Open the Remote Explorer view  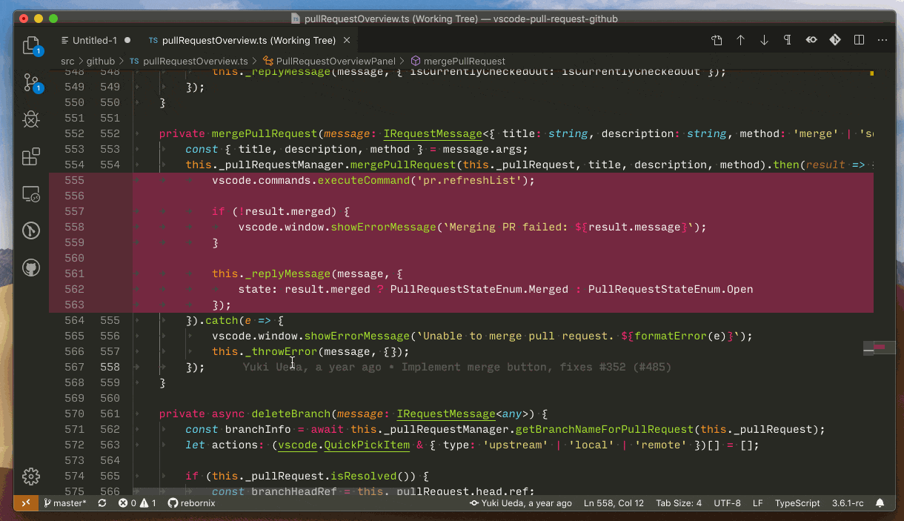(x=31, y=194)
